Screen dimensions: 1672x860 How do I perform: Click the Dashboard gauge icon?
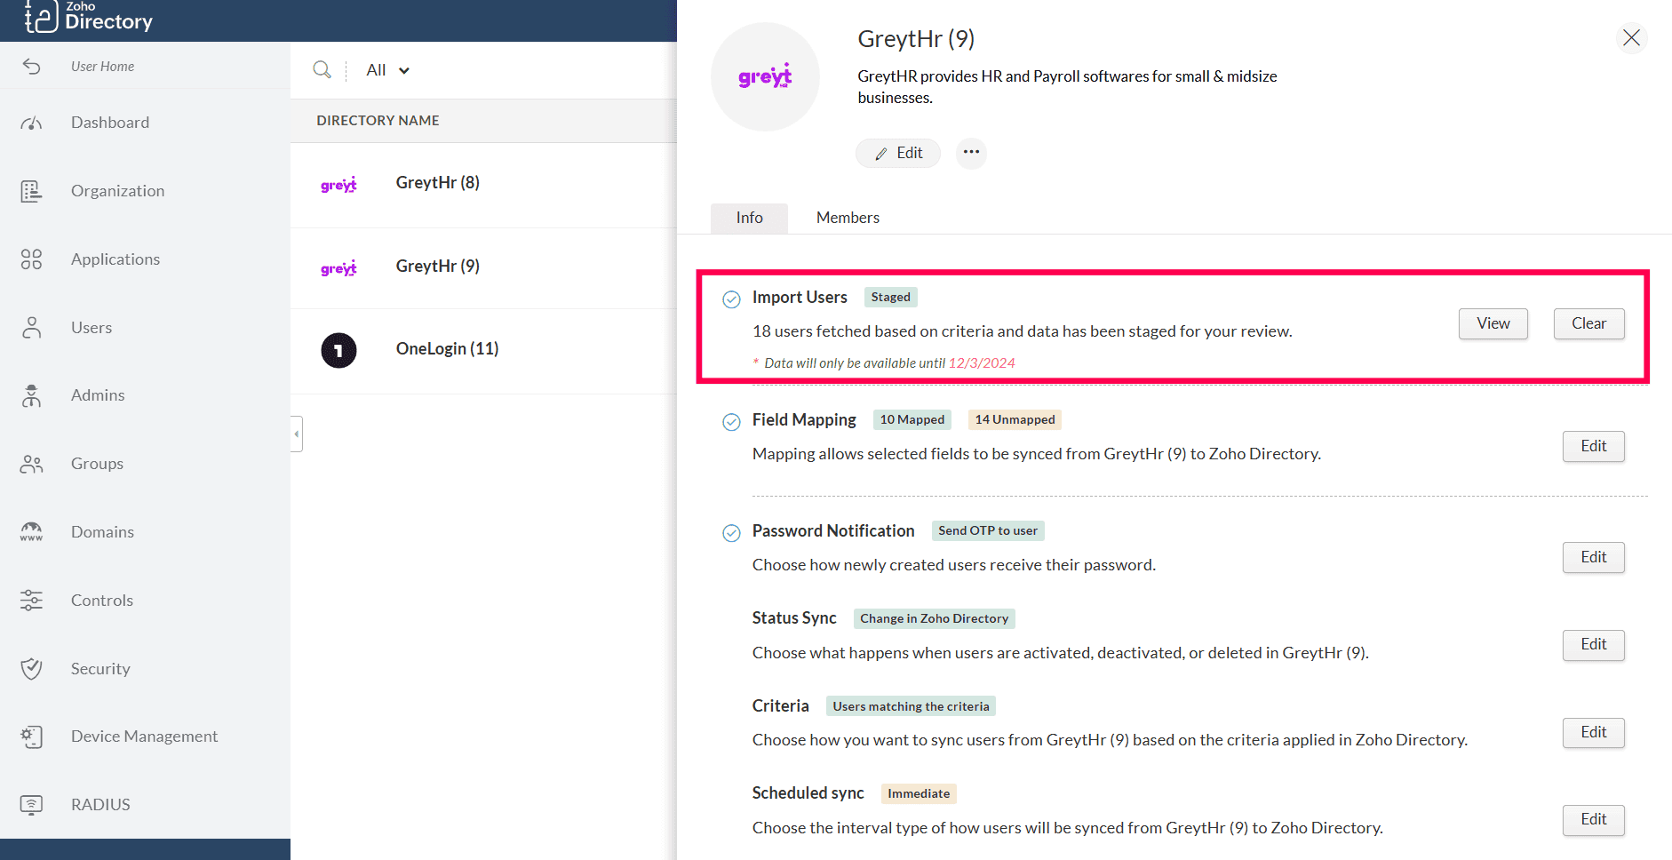pos(32,123)
